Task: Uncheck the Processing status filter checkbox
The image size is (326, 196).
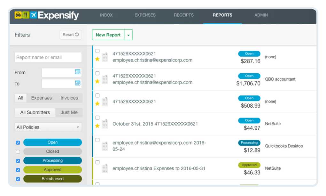Action: [x=18, y=161]
